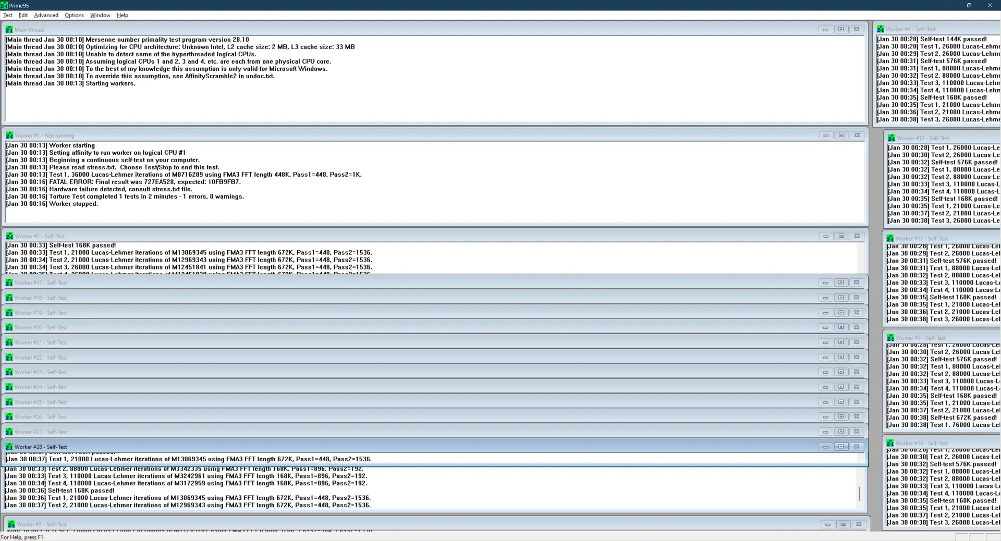Click the Prime95 application icon in title bar

pyautogui.click(x=4, y=5)
